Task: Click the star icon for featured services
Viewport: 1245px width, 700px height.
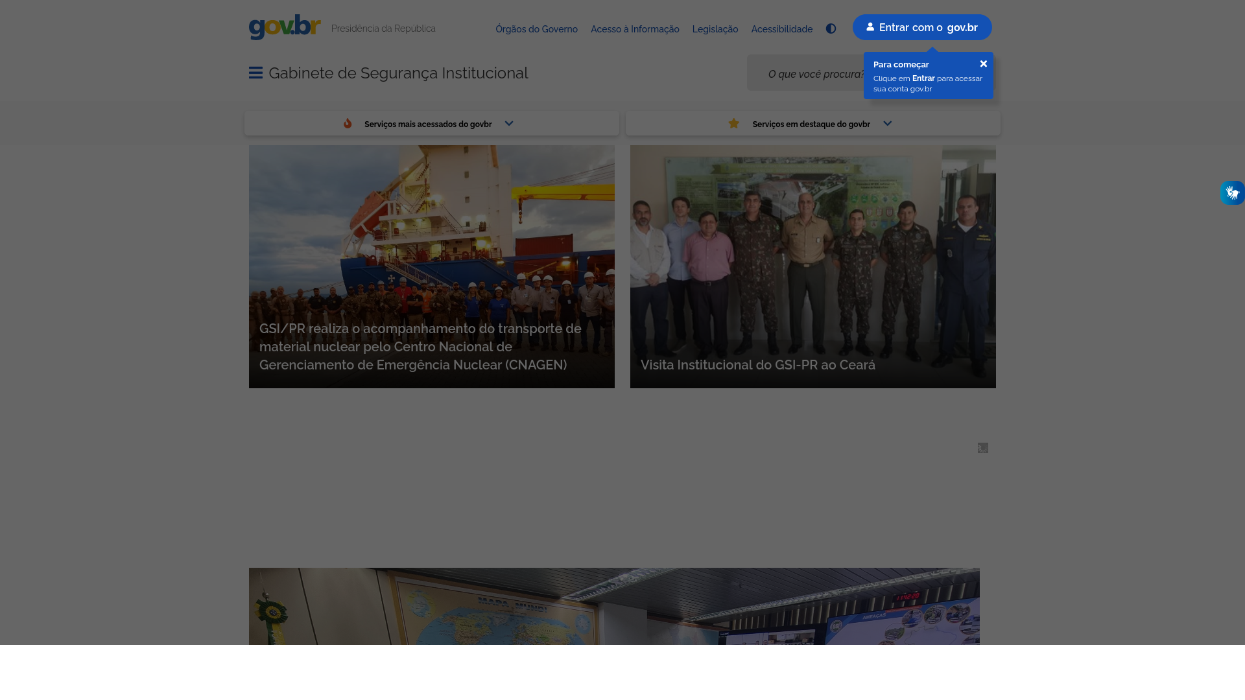Action: point(733,123)
